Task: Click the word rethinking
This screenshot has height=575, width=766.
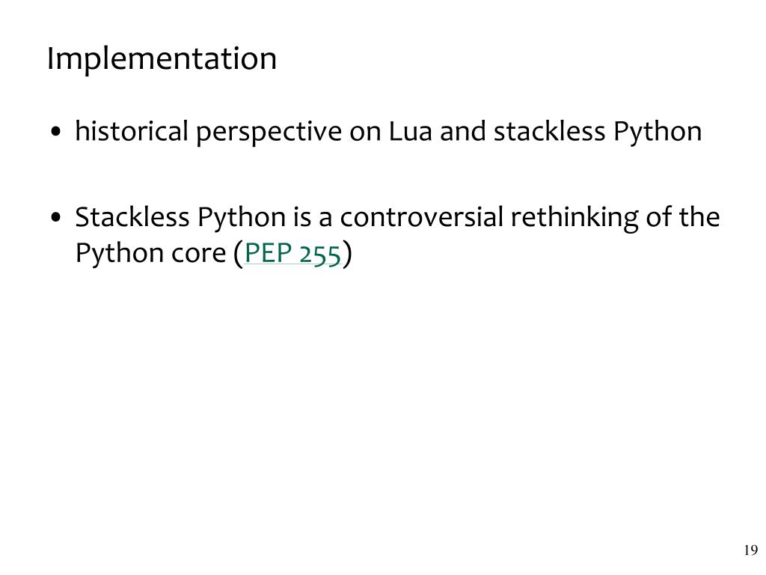Action: point(574,218)
